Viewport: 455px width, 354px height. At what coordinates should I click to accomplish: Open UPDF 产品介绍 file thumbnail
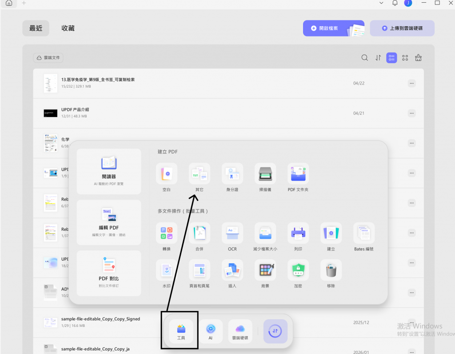click(51, 113)
